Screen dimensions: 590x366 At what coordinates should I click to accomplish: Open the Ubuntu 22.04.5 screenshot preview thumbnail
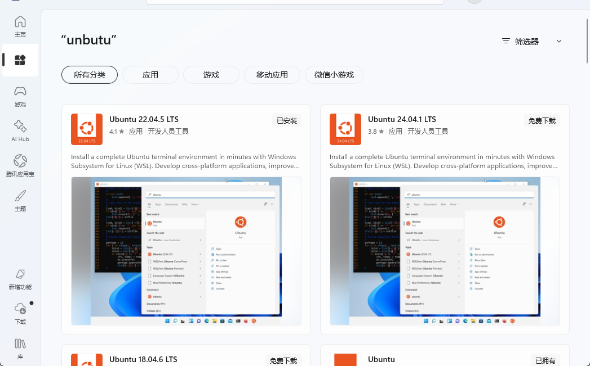pyautogui.click(x=185, y=251)
